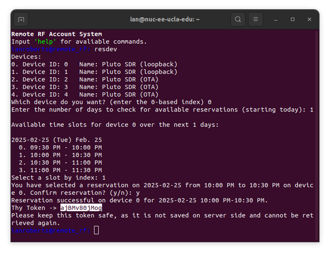Click the Device ID: 0 loopback line

click(94, 64)
